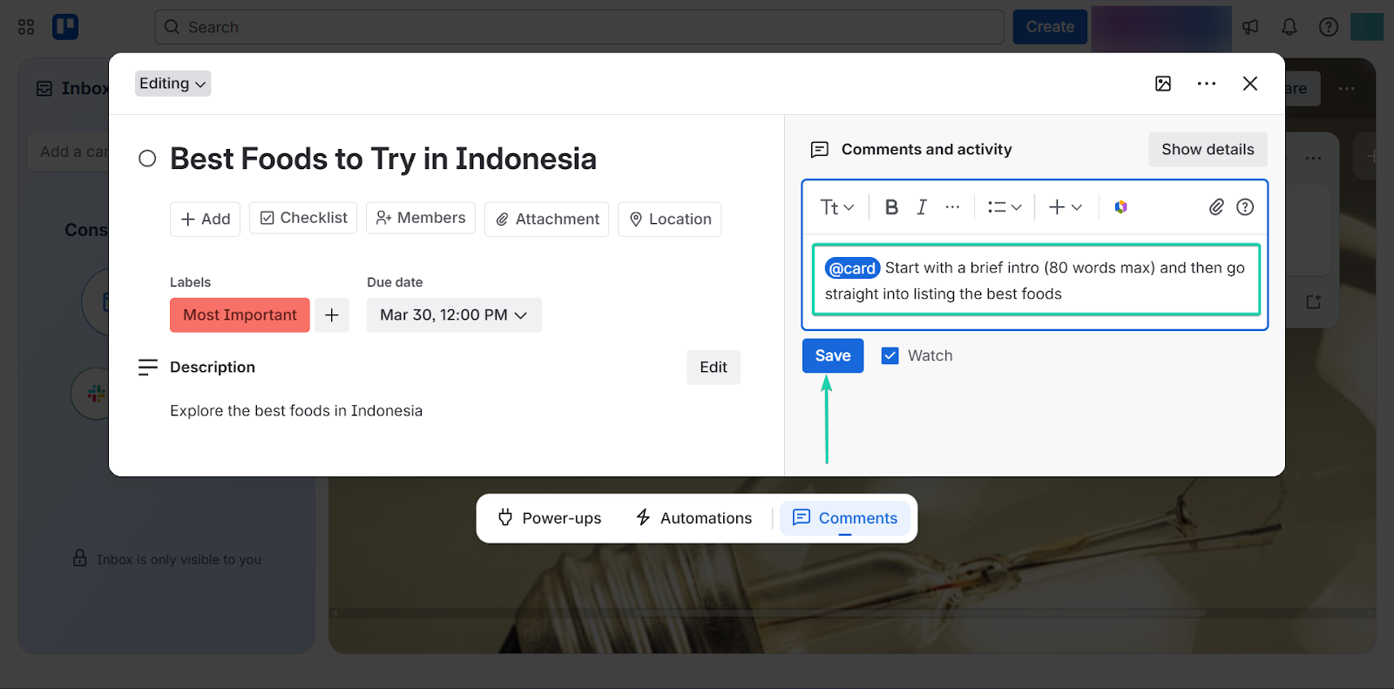Screen dimensions: 1394x689
Task: Open the megaphone feedback icon
Action: coord(1250,27)
